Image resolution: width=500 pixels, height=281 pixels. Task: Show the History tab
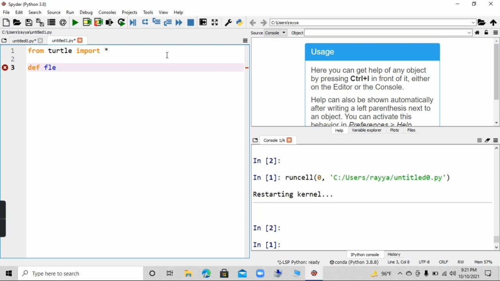coord(394,254)
